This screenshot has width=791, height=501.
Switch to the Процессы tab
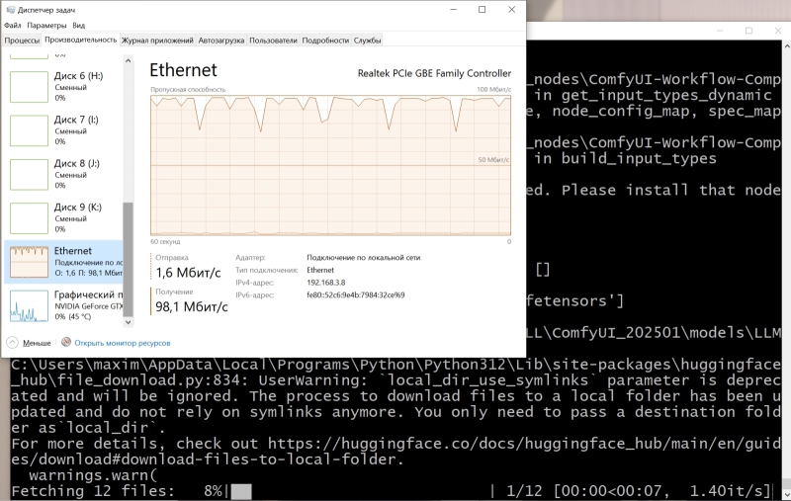pos(22,41)
